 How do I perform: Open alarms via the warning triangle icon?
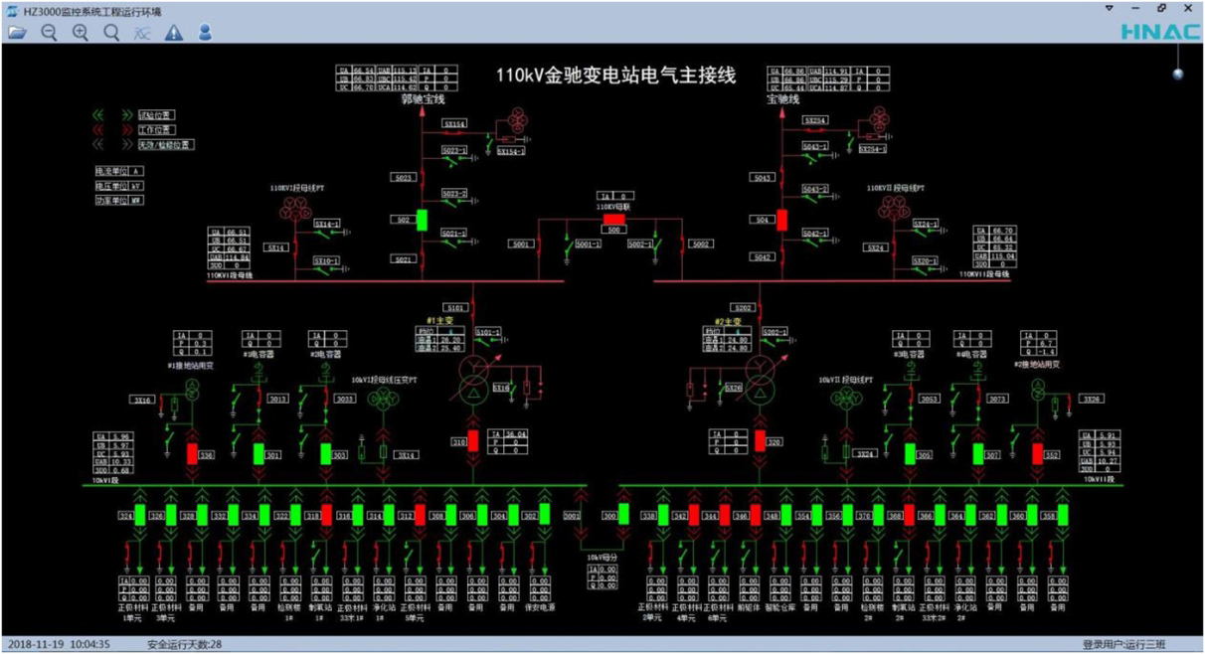pyautogui.click(x=174, y=32)
